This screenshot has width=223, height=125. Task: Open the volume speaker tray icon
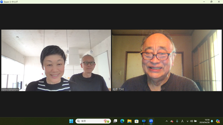[x=191, y=121]
